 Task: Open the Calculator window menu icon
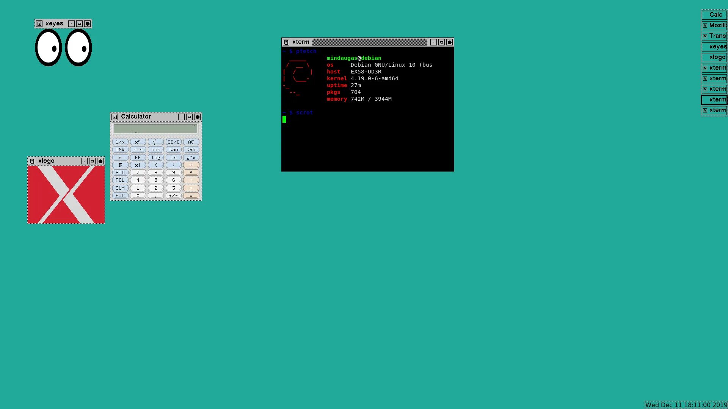[115, 117]
